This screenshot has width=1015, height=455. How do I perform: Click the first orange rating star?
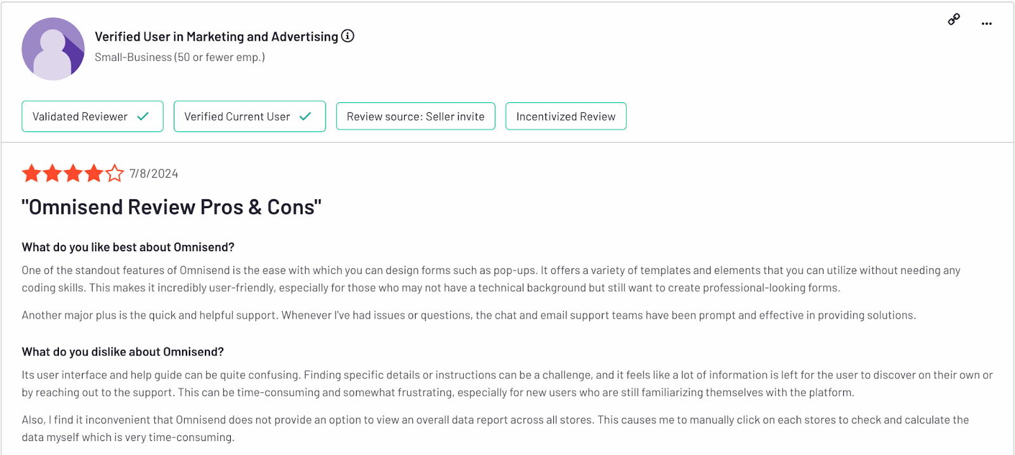[x=32, y=173]
